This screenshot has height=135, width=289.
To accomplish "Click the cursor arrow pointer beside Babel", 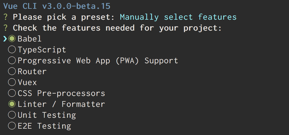I will point(5,39).
